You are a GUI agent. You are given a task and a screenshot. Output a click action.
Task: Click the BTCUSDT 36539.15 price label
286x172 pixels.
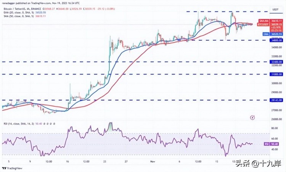[270, 24]
